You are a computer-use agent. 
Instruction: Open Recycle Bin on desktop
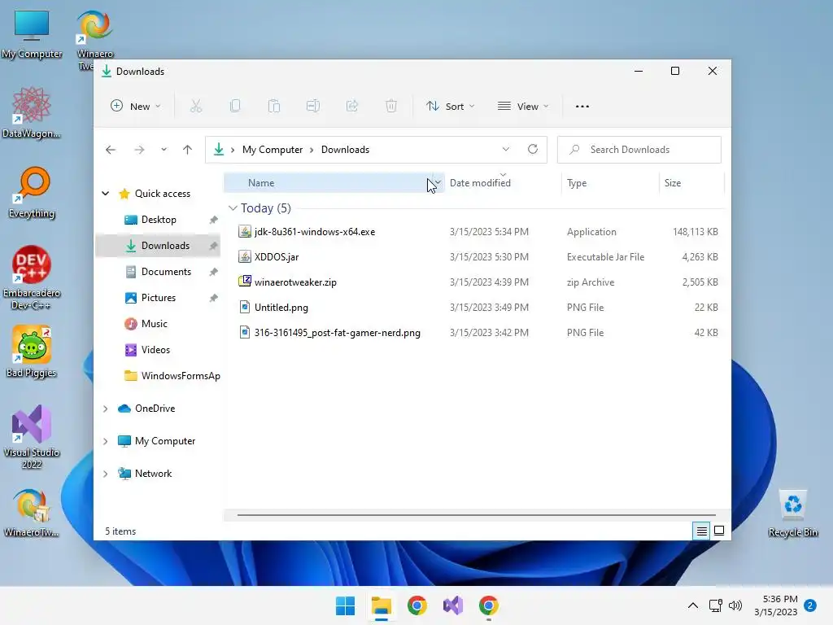[792, 514]
